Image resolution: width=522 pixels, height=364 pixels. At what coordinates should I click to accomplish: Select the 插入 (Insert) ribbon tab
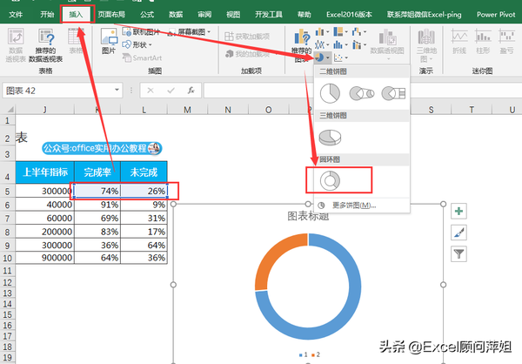pyautogui.click(x=76, y=14)
